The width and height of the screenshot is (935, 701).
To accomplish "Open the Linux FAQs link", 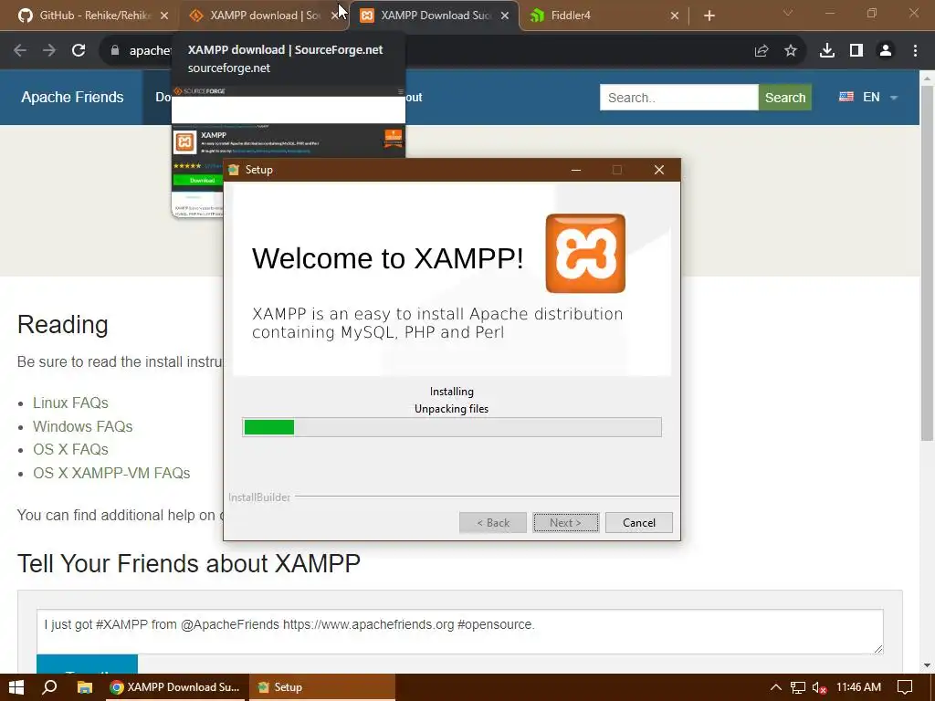I will (70, 403).
